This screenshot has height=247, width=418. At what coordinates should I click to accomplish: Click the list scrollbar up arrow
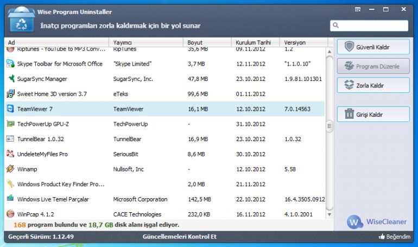[x=330, y=52]
